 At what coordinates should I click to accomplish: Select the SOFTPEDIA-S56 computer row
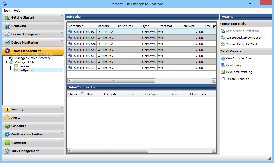click(x=142, y=44)
